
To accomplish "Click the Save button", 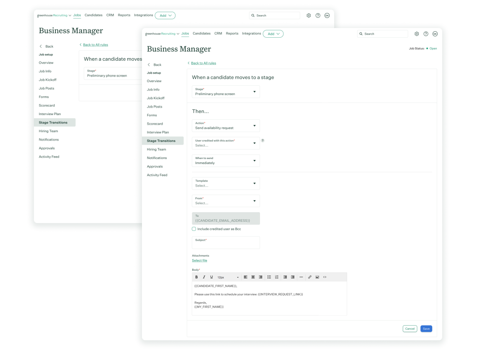I will [x=426, y=329].
